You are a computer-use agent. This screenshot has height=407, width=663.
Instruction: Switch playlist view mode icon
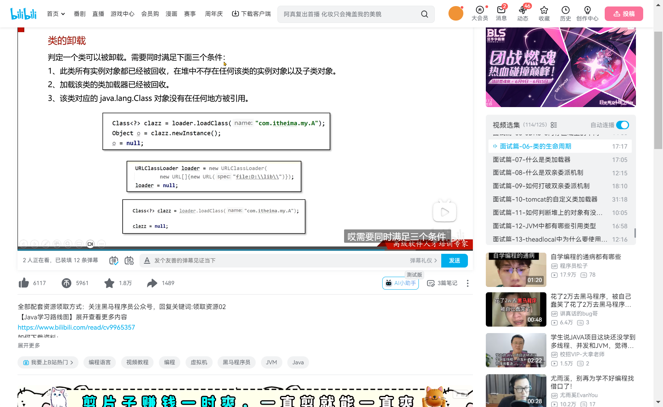(554, 125)
